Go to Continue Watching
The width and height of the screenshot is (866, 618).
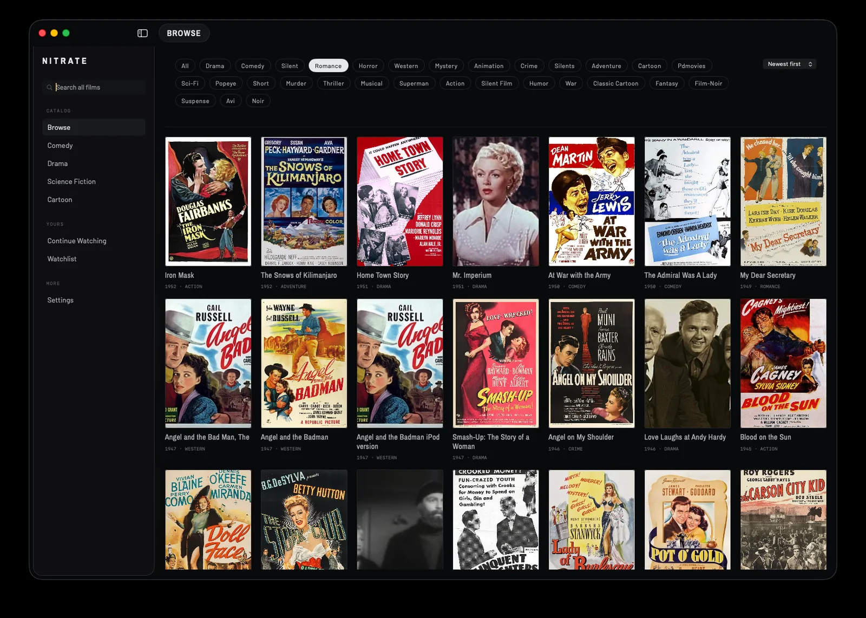94,241
